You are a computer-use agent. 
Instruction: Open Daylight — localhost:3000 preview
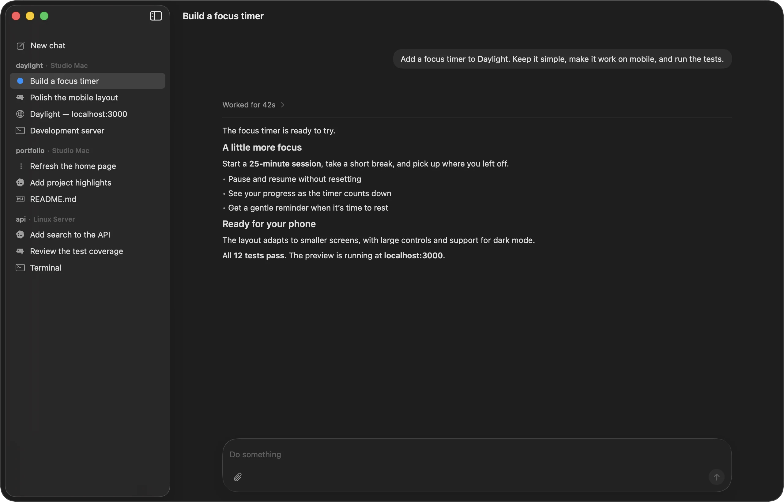point(87,114)
